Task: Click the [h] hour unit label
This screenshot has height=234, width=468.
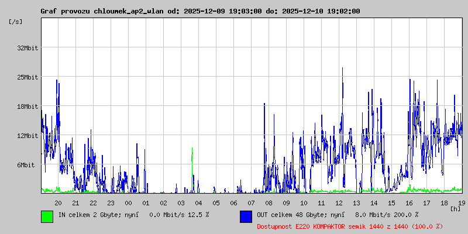Action: pyautogui.click(x=456, y=209)
